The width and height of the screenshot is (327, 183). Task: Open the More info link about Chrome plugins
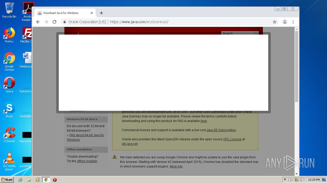(x=176, y=166)
